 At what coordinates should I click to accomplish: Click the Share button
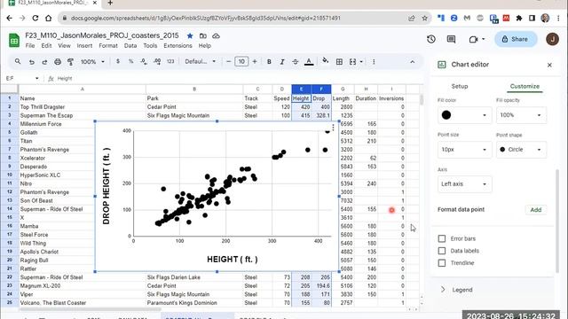tap(516, 39)
